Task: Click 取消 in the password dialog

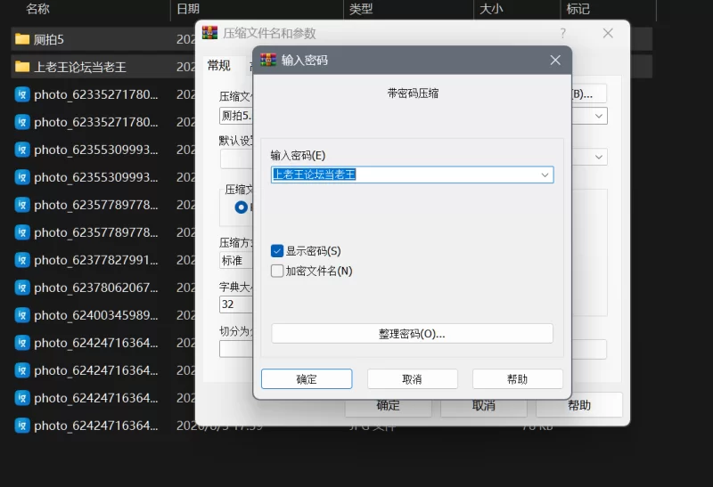Action: click(x=412, y=379)
